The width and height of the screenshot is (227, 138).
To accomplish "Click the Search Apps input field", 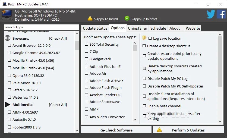I will [x=41, y=27].
